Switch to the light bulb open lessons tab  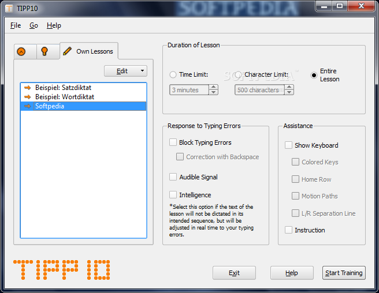pos(48,51)
